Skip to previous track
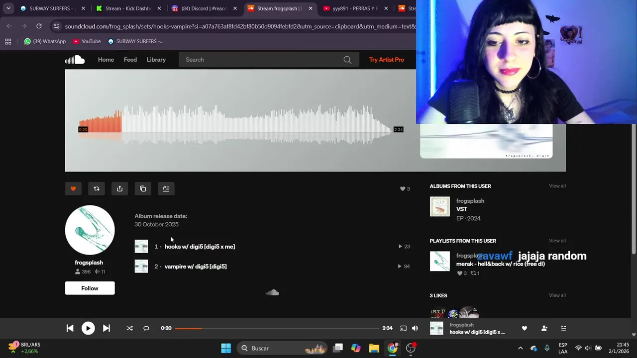 coord(70,328)
